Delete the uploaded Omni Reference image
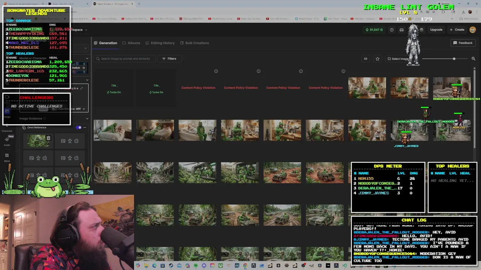The image size is (481, 270). (x=48, y=138)
